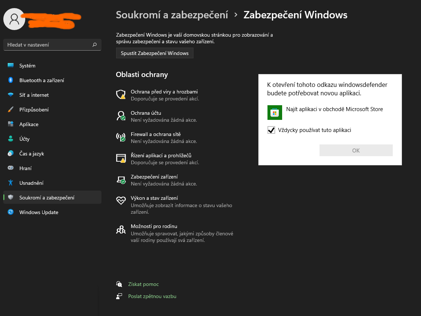Open Bluetooth a zařízení settings
Image resolution: width=421 pixels, height=316 pixels.
41,80
